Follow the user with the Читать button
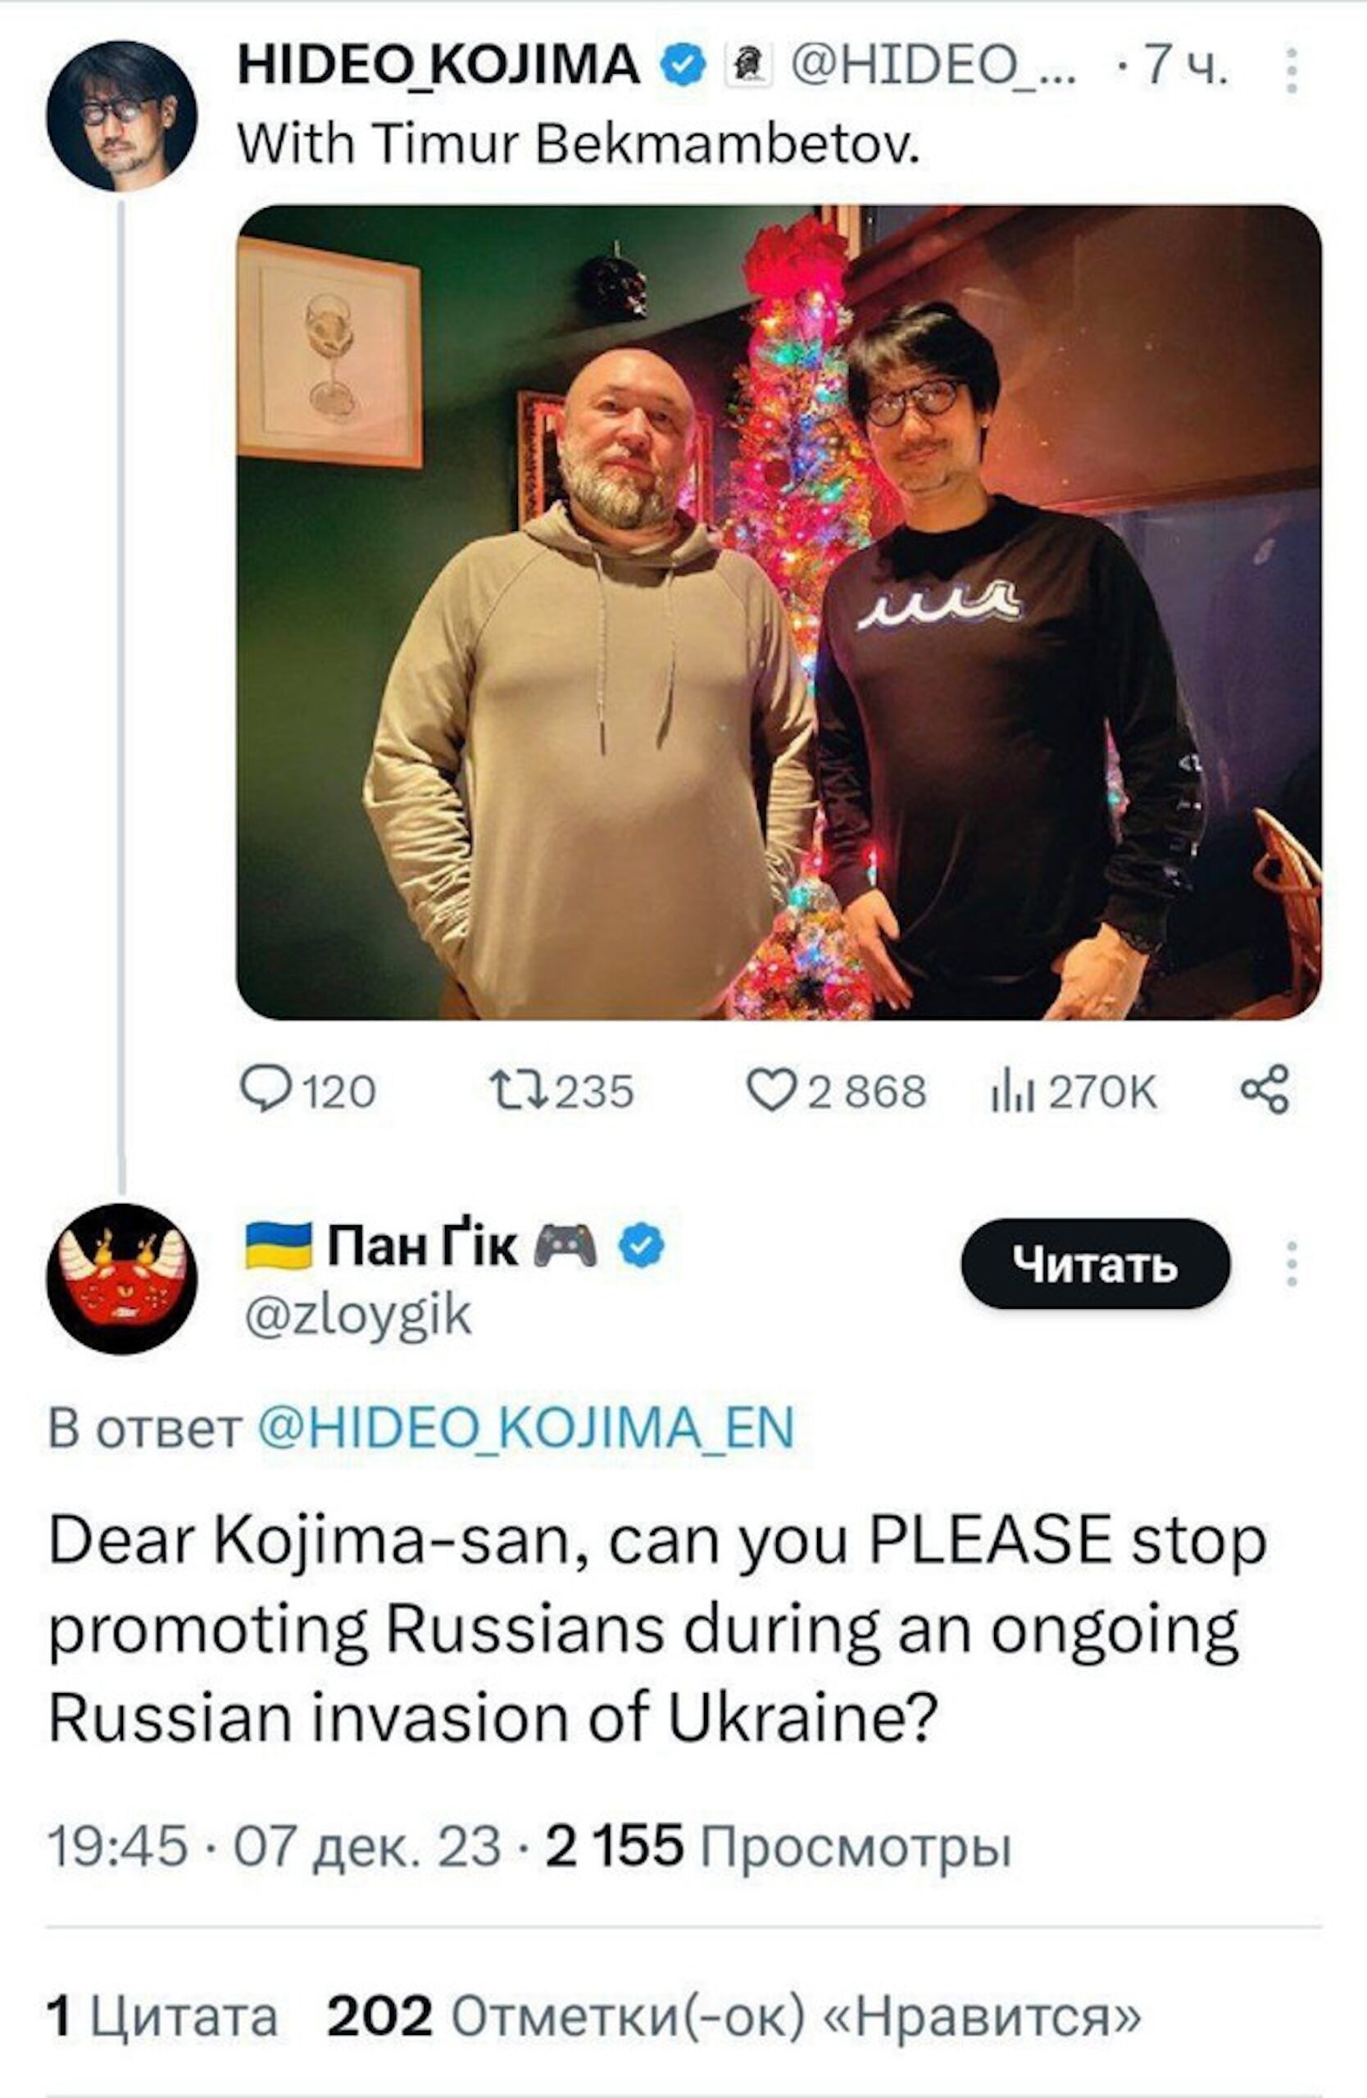 1096,1264
